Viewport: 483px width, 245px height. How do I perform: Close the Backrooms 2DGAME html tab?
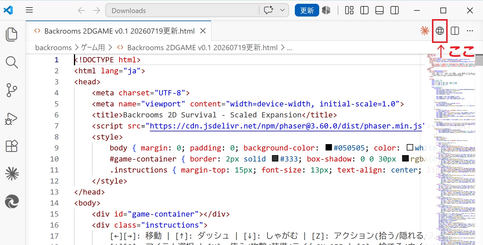(203, 31)
